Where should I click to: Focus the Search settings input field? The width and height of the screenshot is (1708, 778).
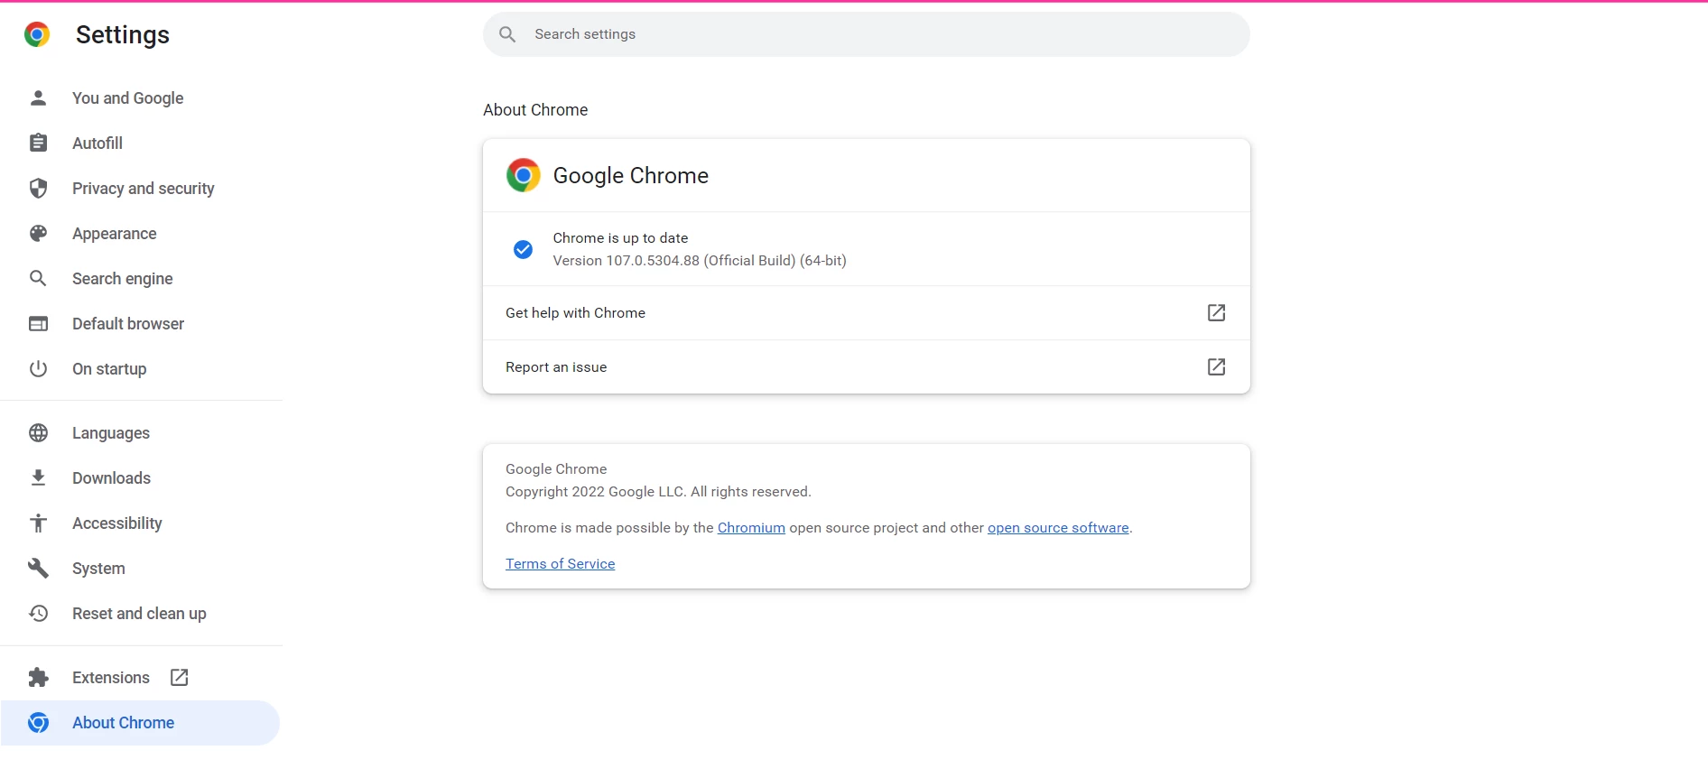pos(867,34)
